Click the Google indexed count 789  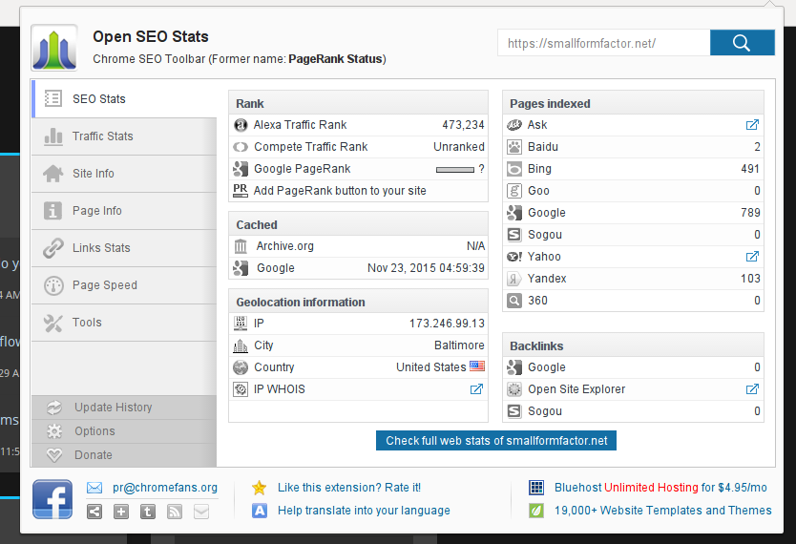pos(750,213)
